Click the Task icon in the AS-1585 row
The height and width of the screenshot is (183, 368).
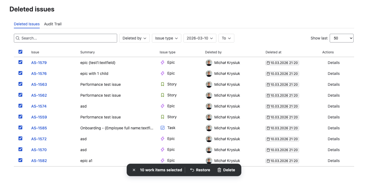(x=163, y=128)
